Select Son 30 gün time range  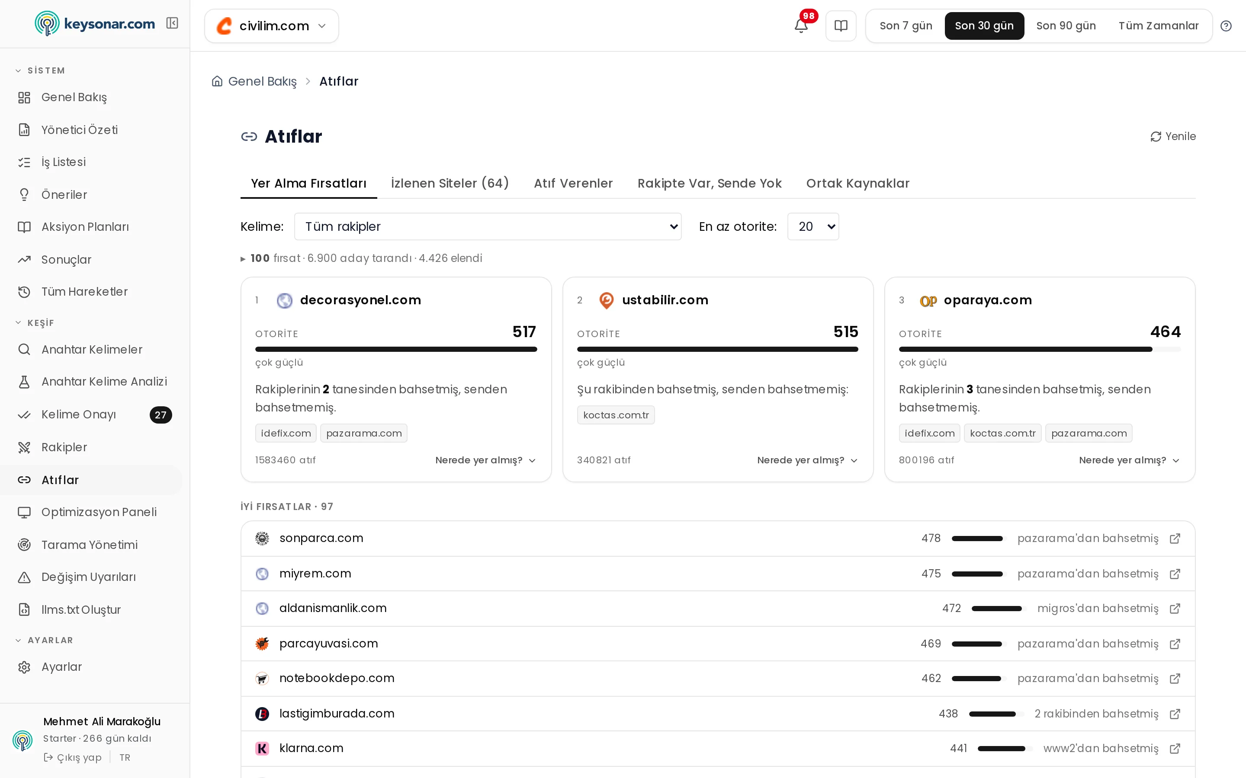(x=984, y=26)
